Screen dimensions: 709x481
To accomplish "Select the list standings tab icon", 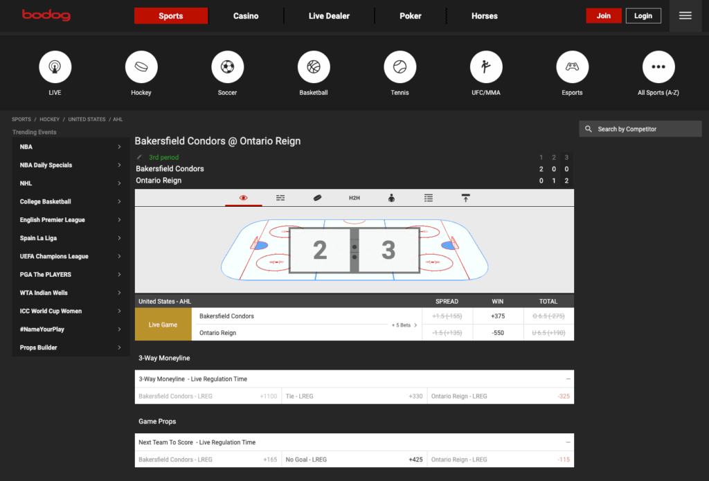I will coord(429,197).
